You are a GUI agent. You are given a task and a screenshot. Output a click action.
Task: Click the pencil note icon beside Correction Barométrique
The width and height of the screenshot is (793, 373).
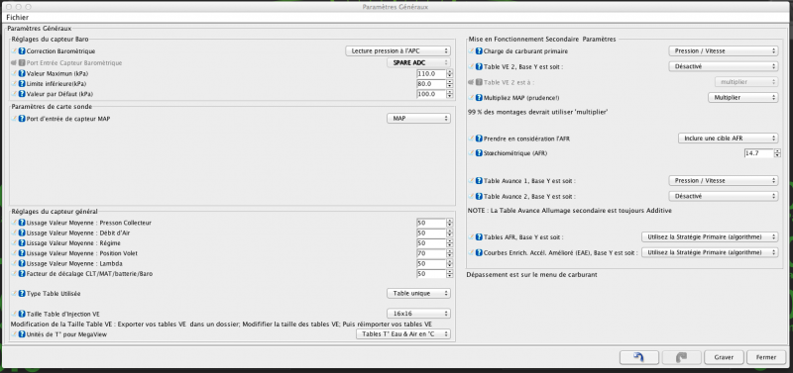click(x=14, y=51)
